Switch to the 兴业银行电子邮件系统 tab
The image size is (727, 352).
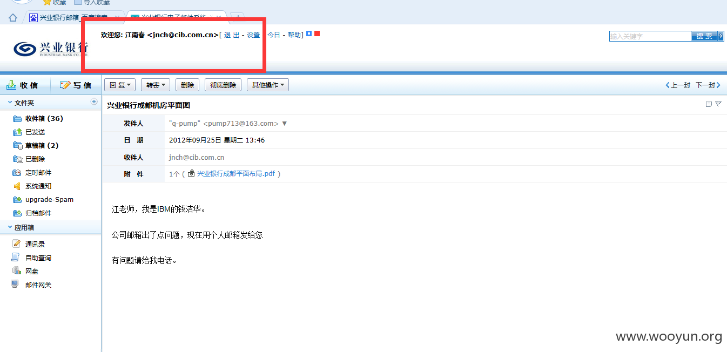tap(176, 17)
